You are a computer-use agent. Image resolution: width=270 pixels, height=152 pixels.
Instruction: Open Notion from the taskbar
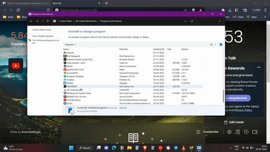click(x=122, y=148)
